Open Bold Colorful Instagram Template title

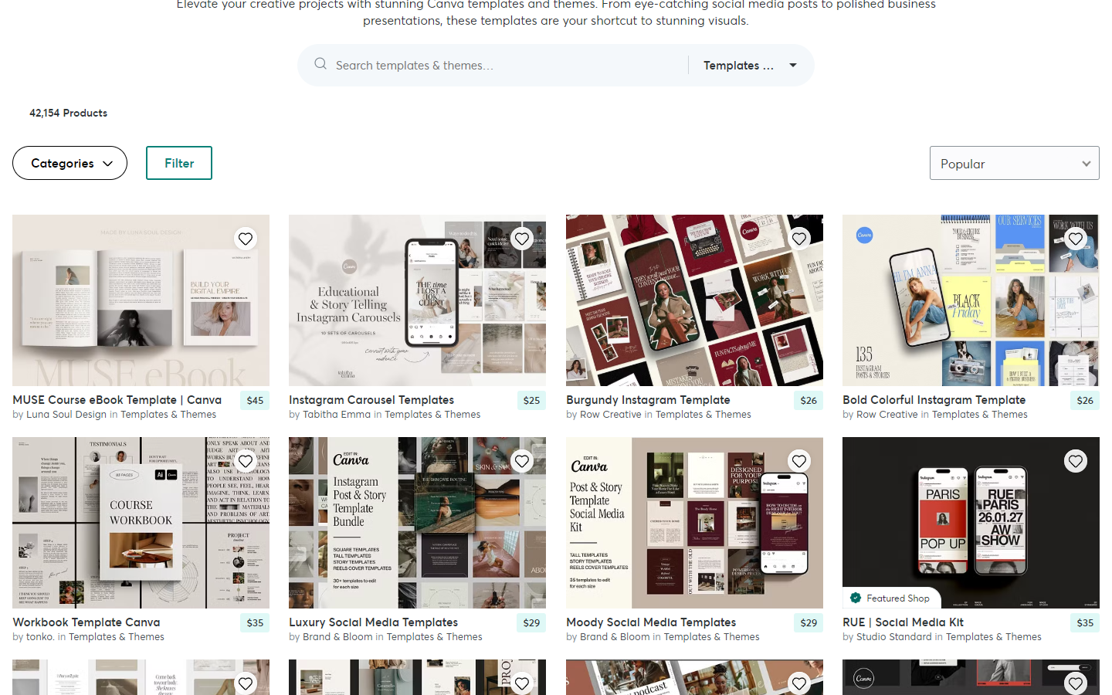(x=934, y=400)
